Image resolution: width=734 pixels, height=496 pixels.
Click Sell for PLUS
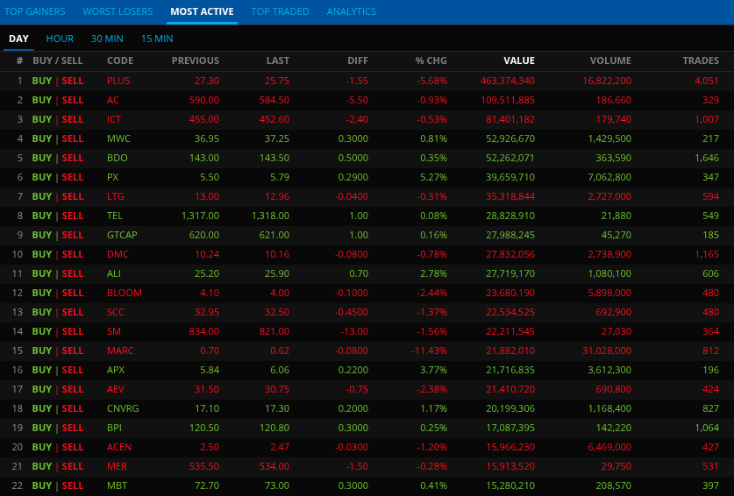[73, 81]
